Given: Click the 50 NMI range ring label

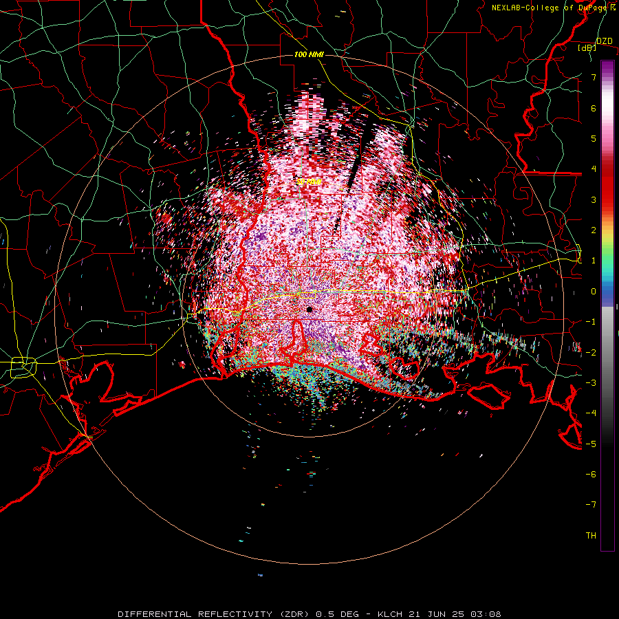Looking at the screenshot, I should tap(309, 182).
